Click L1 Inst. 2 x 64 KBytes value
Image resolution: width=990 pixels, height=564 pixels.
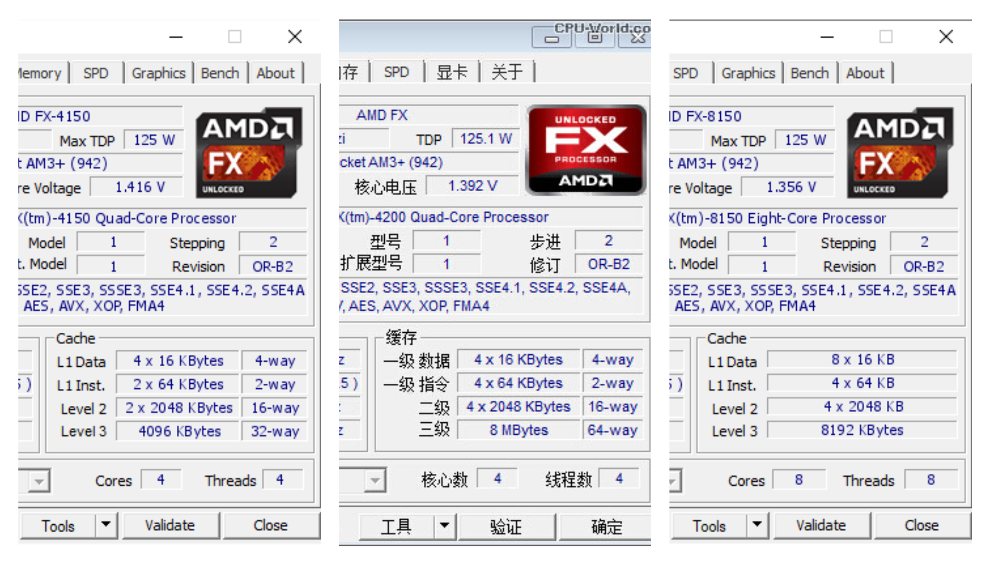(x=178, y=384)
